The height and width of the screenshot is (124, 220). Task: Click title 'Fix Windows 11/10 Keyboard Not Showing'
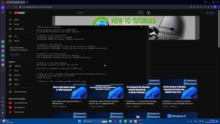pos(141,102)
